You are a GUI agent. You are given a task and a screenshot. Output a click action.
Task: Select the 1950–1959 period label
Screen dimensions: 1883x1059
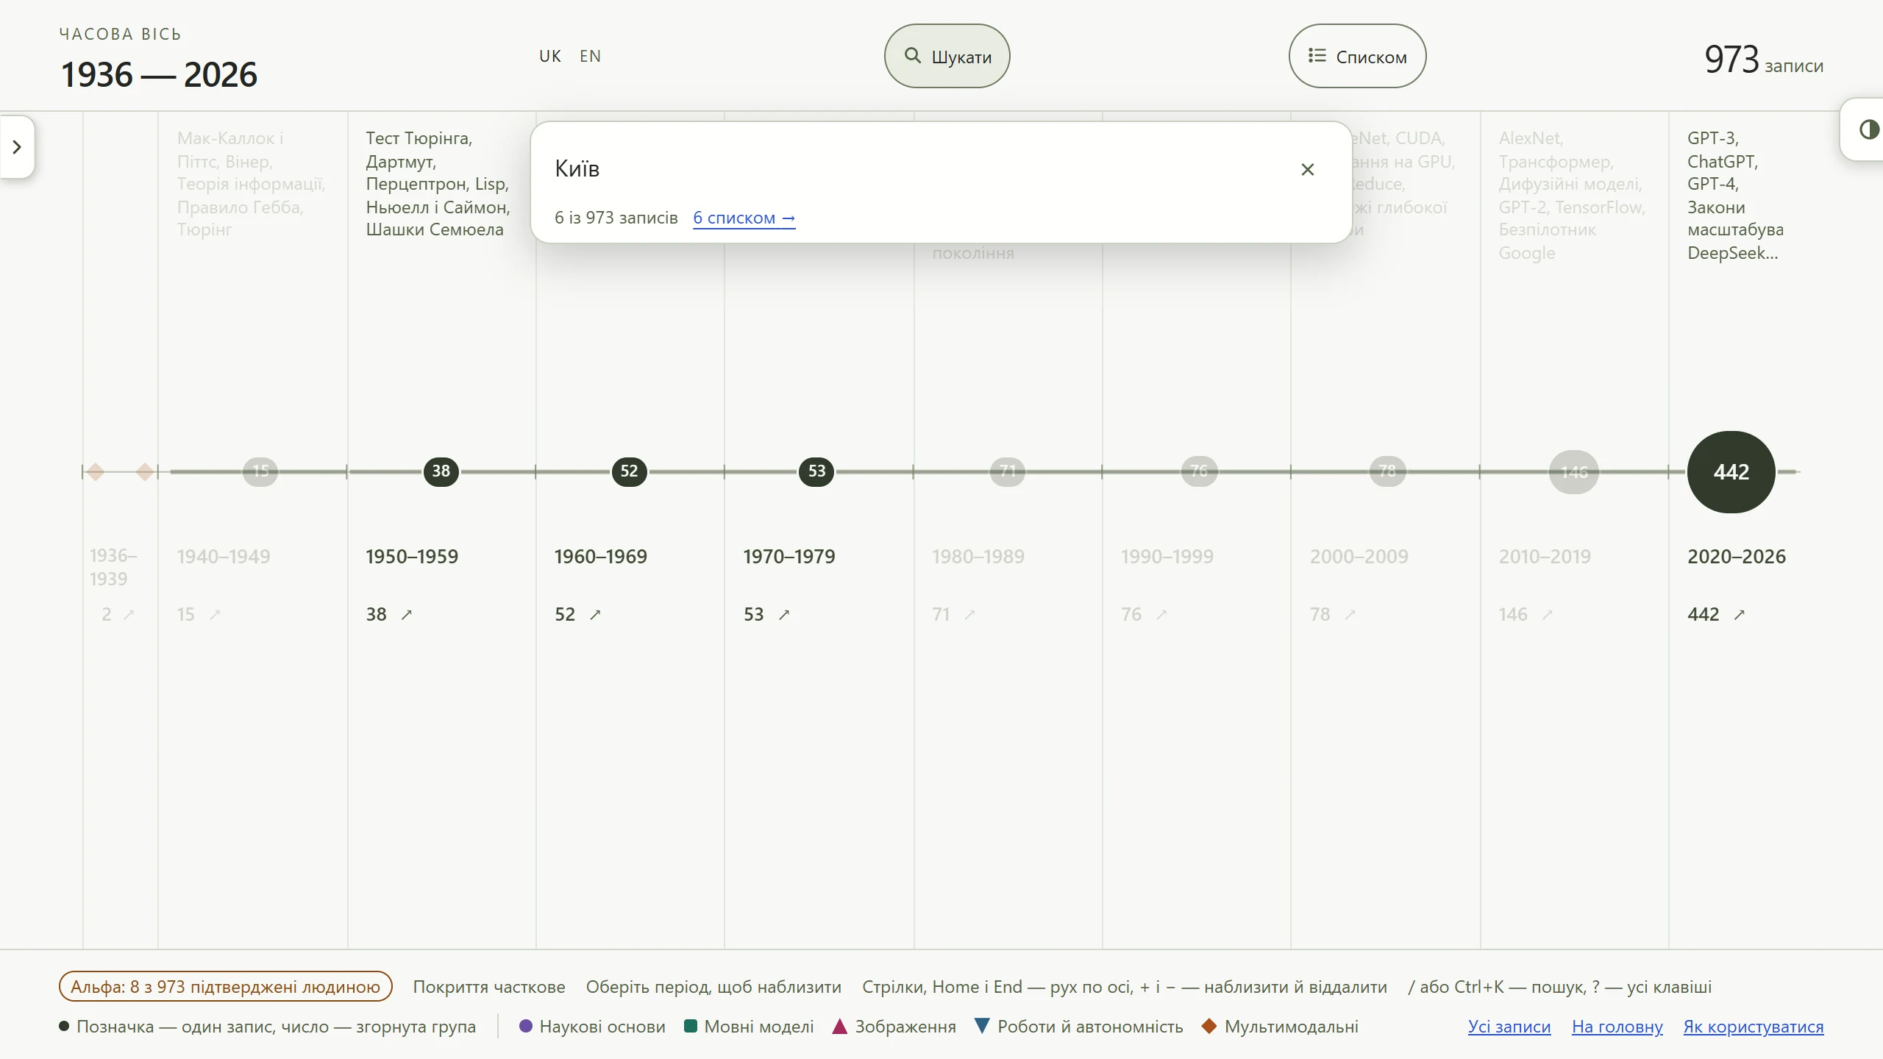pyautogui.click(x=412, y=557)
